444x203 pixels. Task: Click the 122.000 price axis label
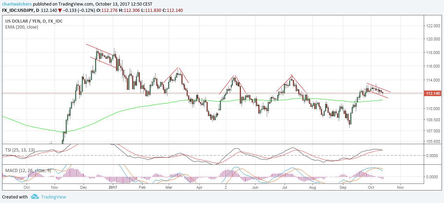pos(433,26)
